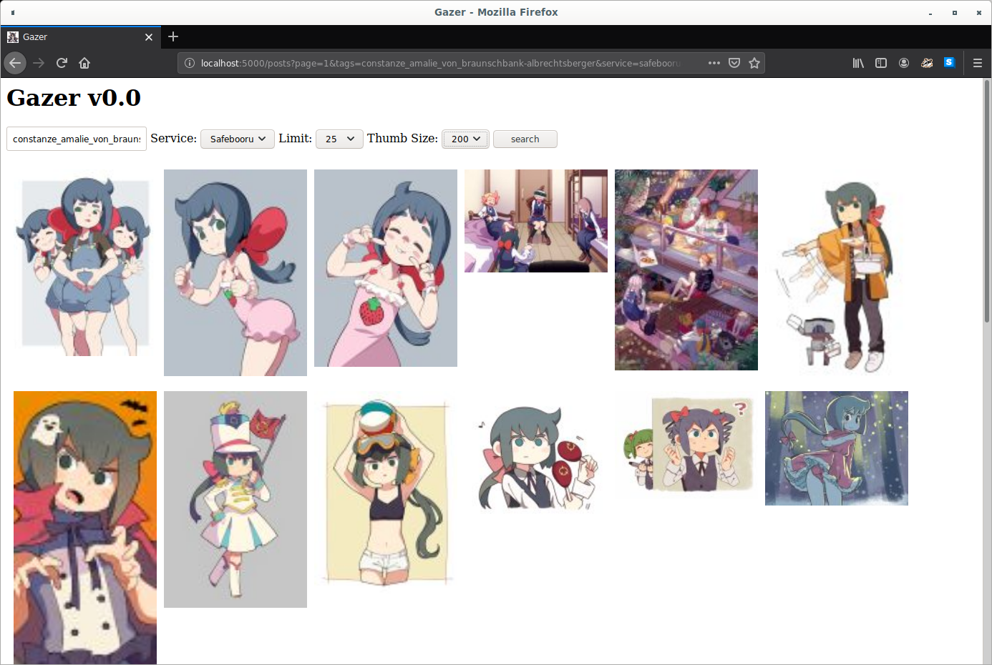Open thumbnail of girl in orange jacket with robot
The image size is (992, 665).
837,272
